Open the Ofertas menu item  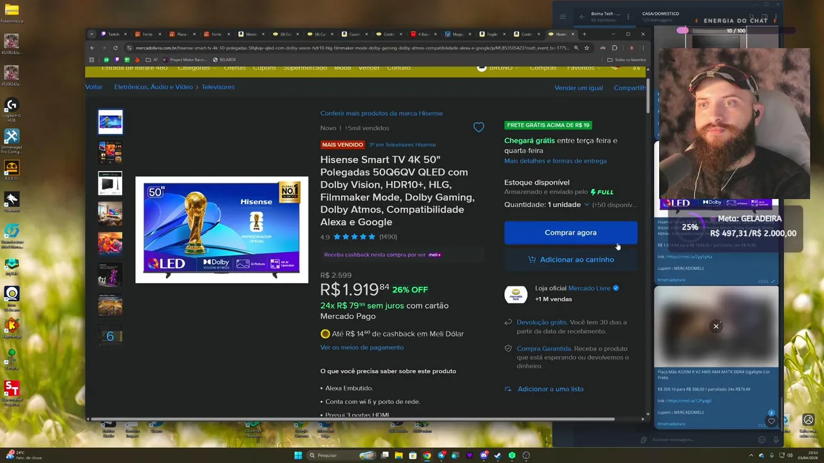click(x=234, y=68)
